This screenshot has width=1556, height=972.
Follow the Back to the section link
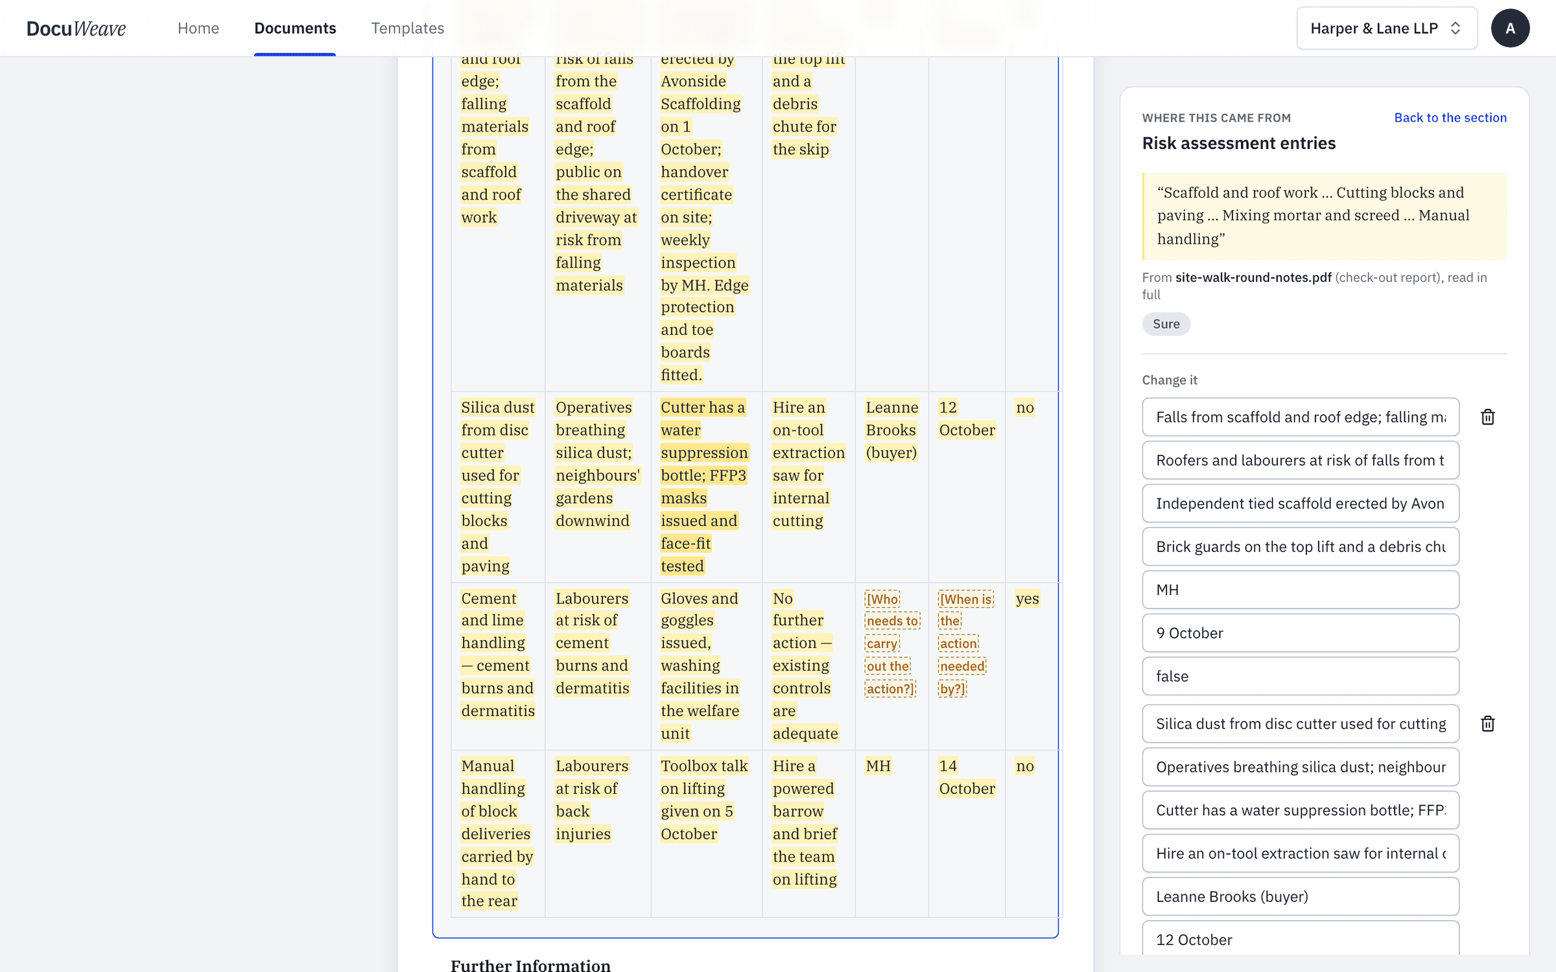click(1450, 117)
